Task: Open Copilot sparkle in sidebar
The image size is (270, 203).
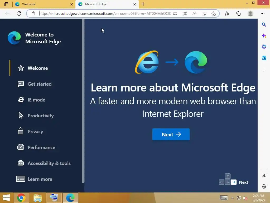Action: pos(264,36)
